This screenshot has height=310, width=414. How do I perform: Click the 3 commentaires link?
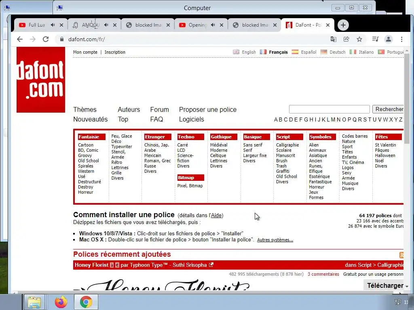click(323, 274)
